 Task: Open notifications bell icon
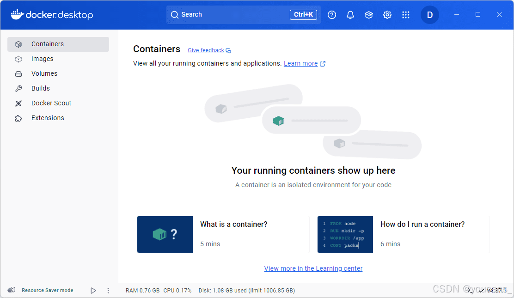coord(350,15)
